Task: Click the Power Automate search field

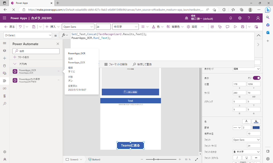Action: pos(36,51)
